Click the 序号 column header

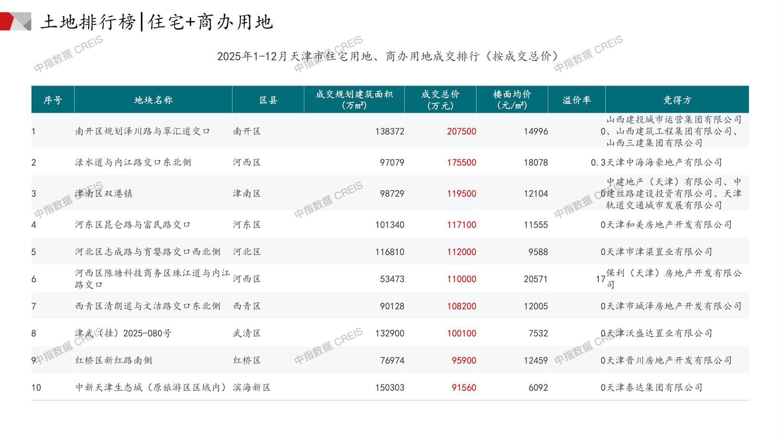(x=53, y=100)
